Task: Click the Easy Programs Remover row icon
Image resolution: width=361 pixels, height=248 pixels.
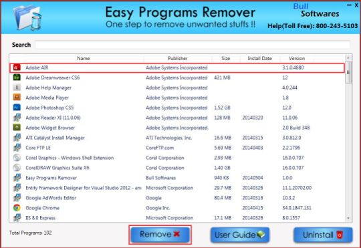Action: tap(17, 178)
